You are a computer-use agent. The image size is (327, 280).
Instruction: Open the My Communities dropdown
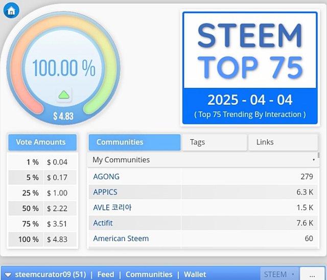click(203, 160)
